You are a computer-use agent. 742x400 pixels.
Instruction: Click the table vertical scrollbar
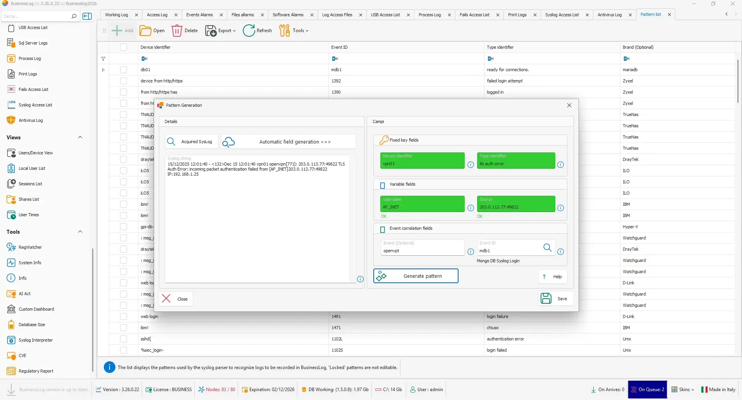tap(738, 81)
